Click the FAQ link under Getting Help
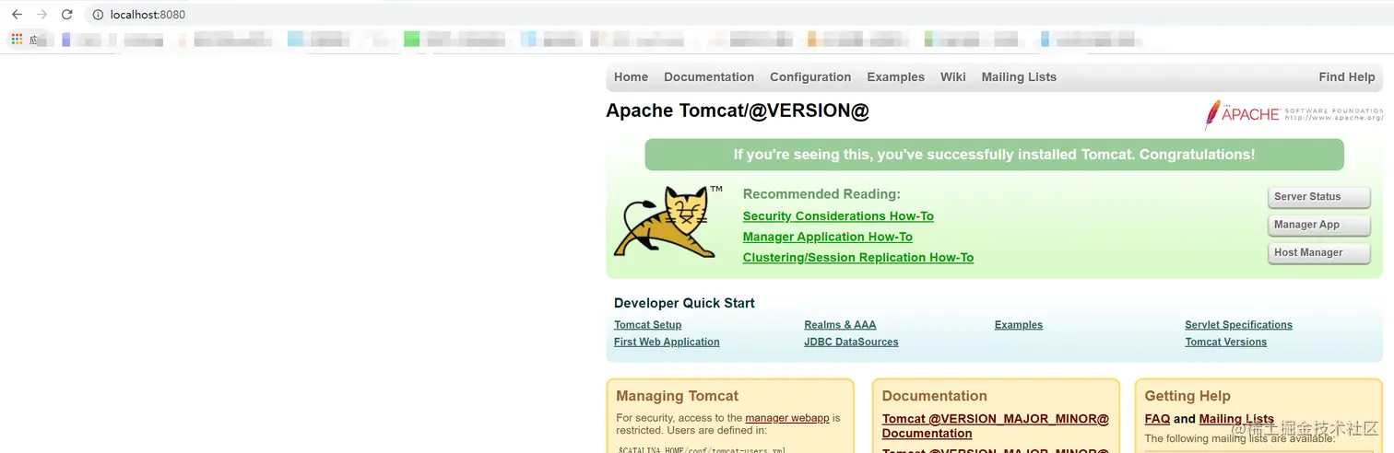1394x453 pixels. click(1157, 419)
